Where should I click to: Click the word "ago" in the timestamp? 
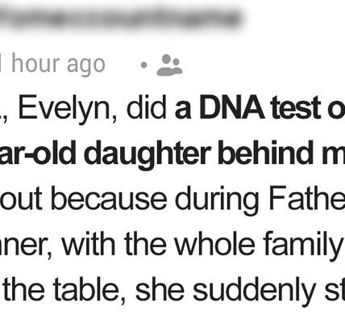(85, 65)
